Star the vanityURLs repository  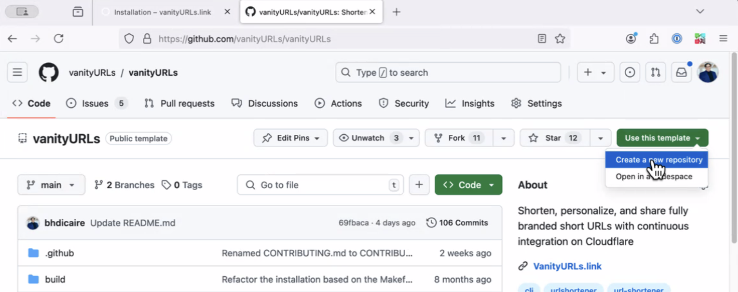tap(555, 138)
